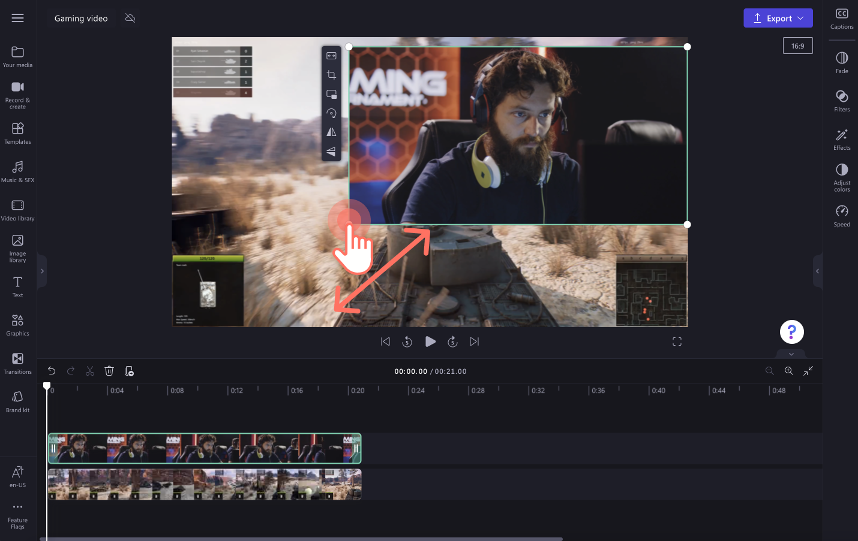The width and height of the screenshot is (858, 541).
Task: Change the 16:9 aspect ratio
Action: tap(797, 46)
